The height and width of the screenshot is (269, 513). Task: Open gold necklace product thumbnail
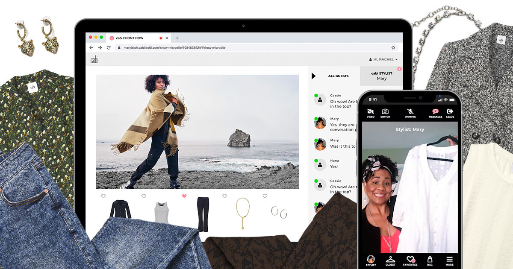(x=243, y=213)
